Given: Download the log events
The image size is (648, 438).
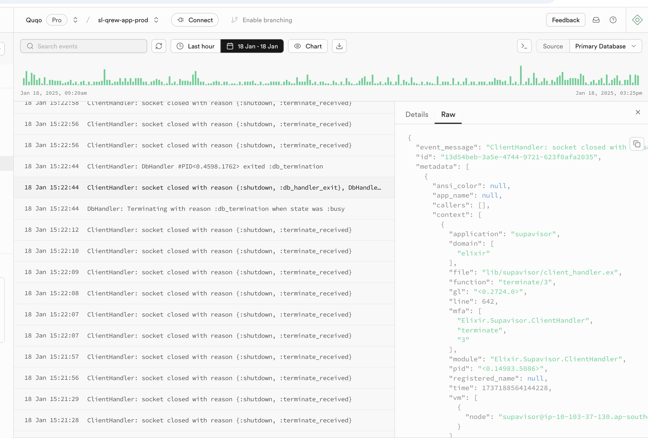Looking at the screenshot, I should (339, 46).
